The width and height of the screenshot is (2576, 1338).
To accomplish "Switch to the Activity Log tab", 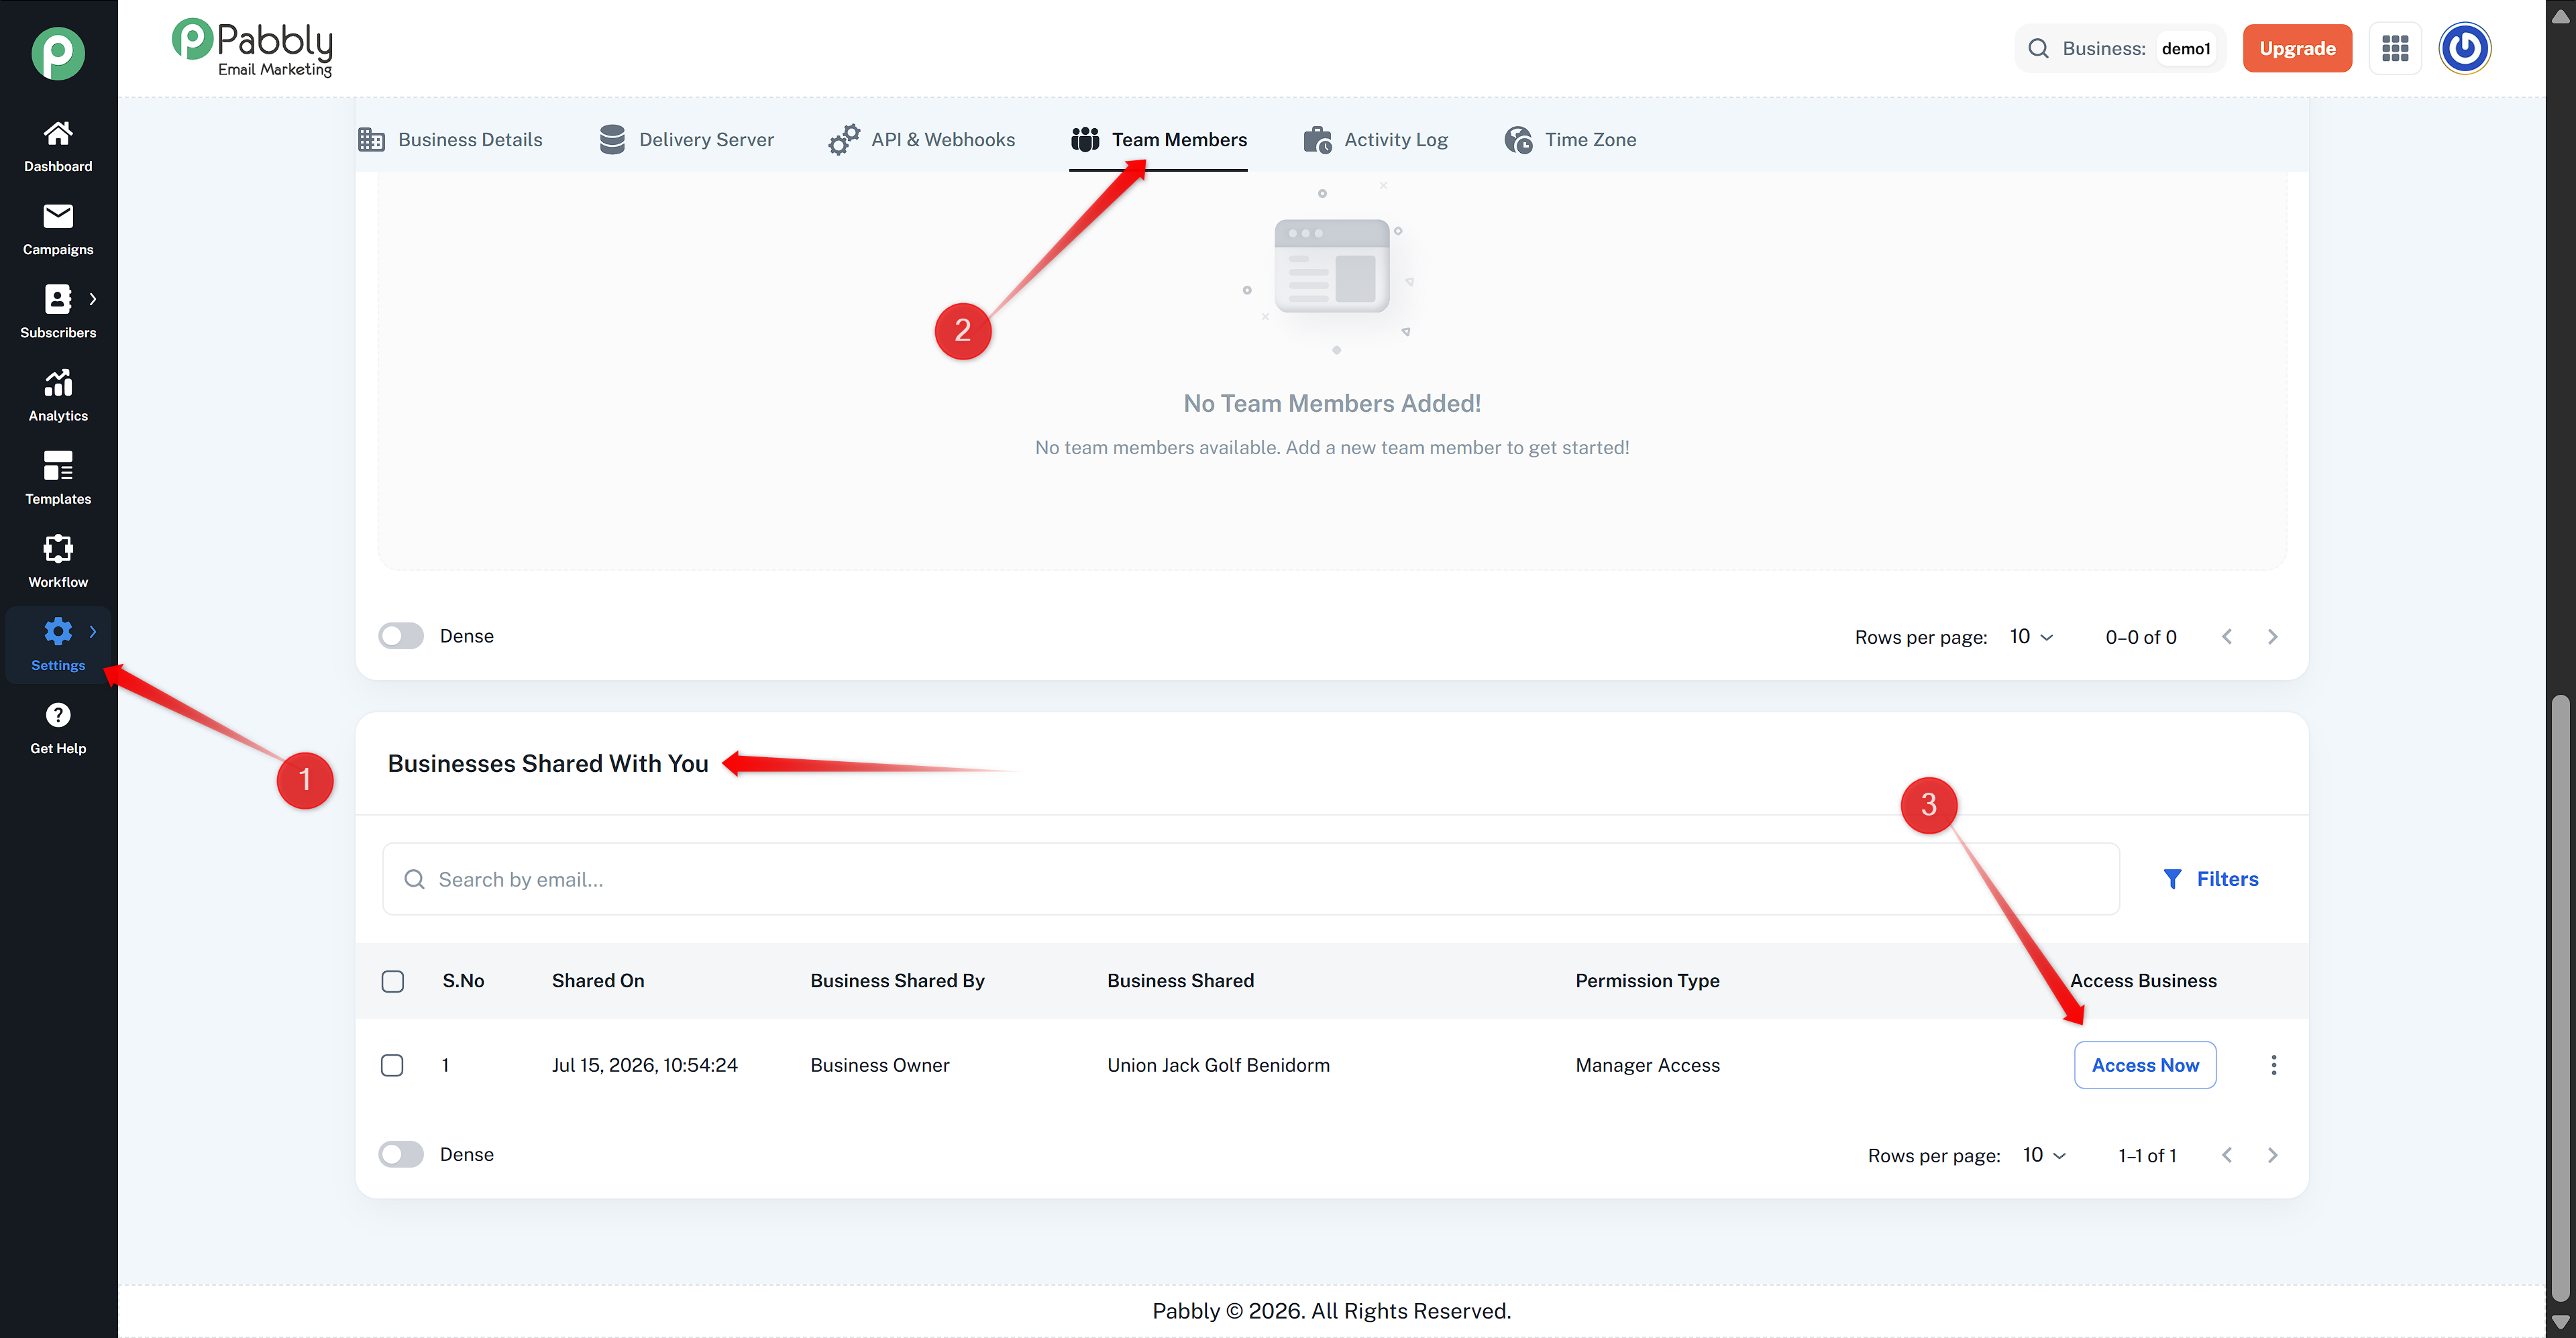I will click(x=1375, y=140).
